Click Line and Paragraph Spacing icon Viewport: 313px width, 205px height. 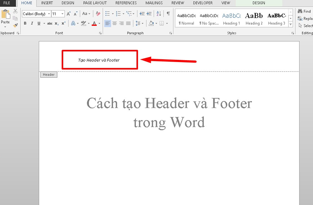138,23
